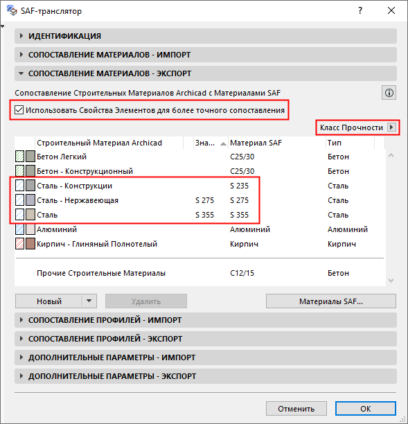The width and height of the screenshot is (408, 424).
Task: Click the SAF-транслятор title bar app icon
Action: (12, 10)
